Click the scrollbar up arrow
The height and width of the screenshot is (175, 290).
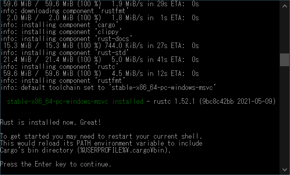click(x=285, y=6)
